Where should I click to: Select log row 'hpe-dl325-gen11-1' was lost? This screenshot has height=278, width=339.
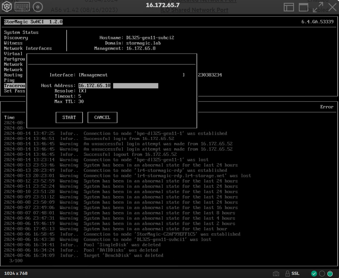[106, 160]
